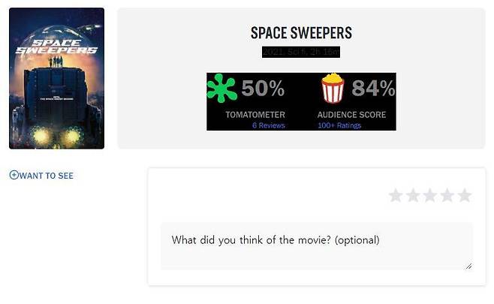Viewport: 494px width, 304px height.
Task: Click the TOMATOMETER label
Action: [255, 115]
